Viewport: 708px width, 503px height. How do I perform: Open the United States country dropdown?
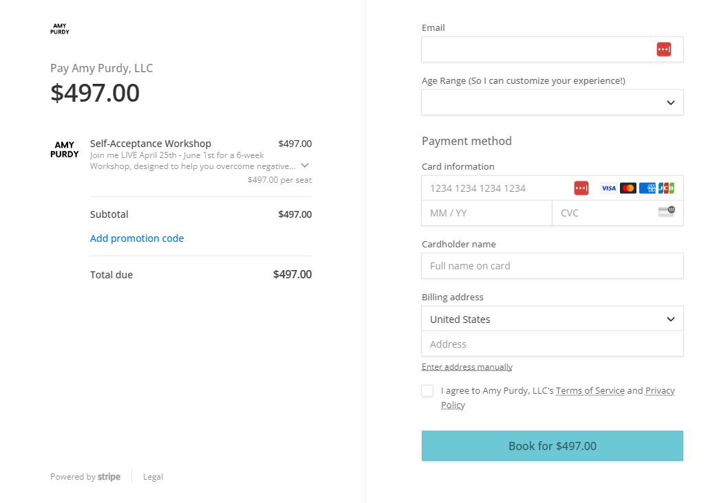tap(552, 319)
